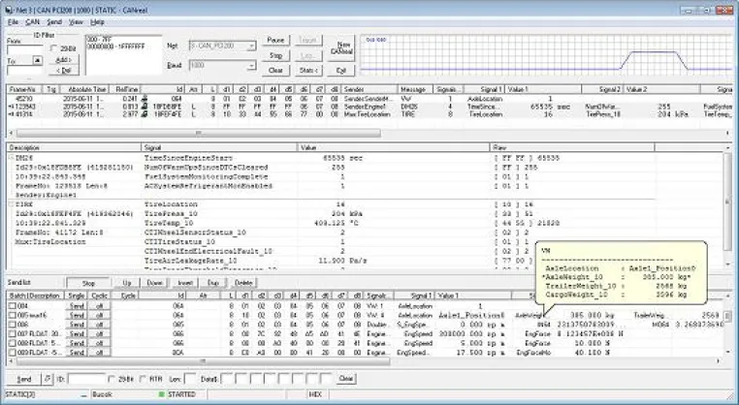Screen dimensions: 739x405
Task: Toggle cyclic off button in row 007
Action: pyautogui.click(x=99, y=334)
